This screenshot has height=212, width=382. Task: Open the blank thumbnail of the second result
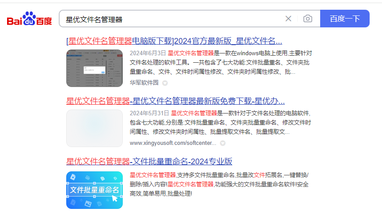tap(95, 128)
